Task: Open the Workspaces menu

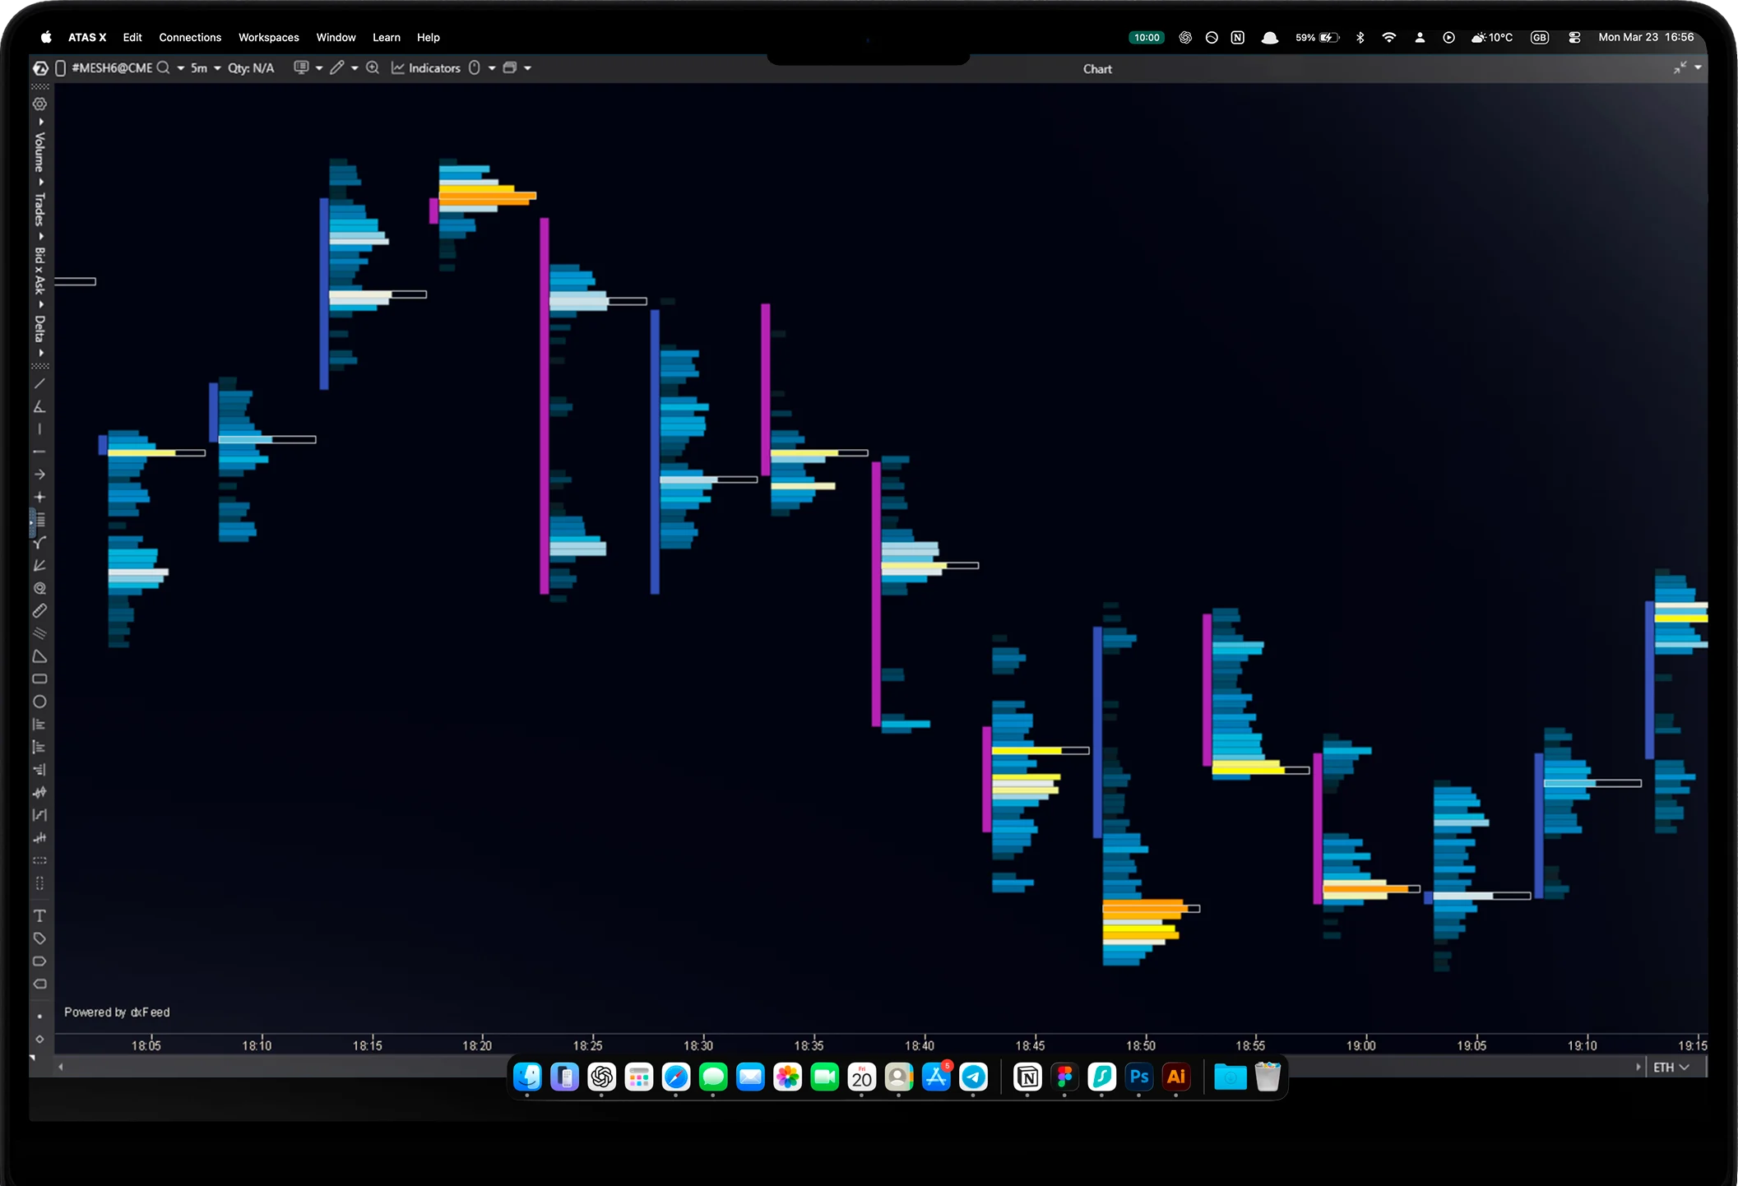Action: tap(268, 38)
